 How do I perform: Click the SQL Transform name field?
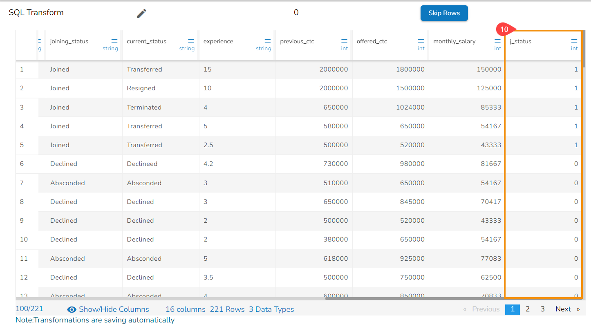pos(71,13)
